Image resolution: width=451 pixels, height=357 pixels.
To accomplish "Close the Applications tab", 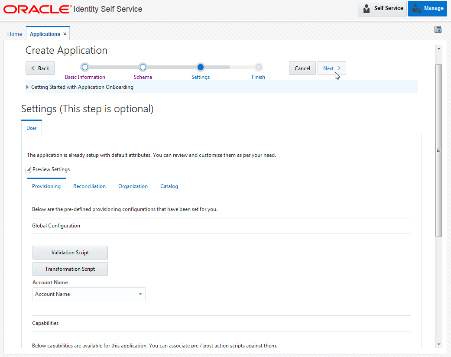I will [65, 33].
